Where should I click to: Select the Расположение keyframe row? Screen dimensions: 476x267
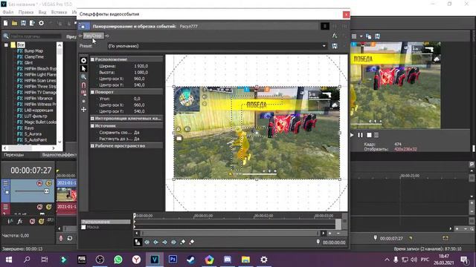pyautogui.click(x=106, y=222)
